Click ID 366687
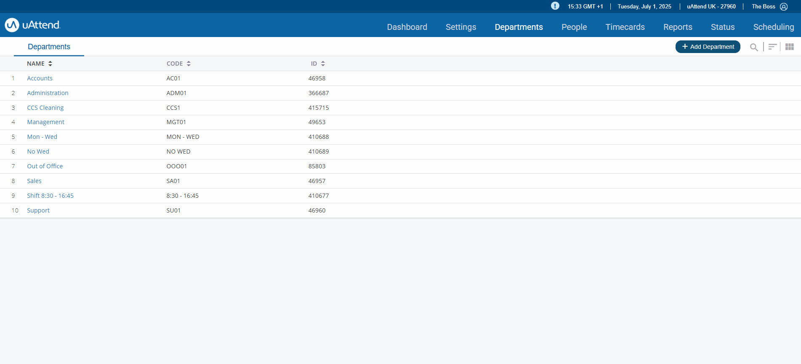The image size is (801, 364). (319, 93)
